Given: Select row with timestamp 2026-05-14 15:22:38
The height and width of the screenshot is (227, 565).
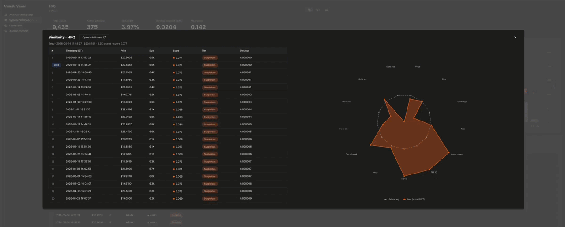Looking at the screenshot, I should pyautogui.click(x=168, y=87).
